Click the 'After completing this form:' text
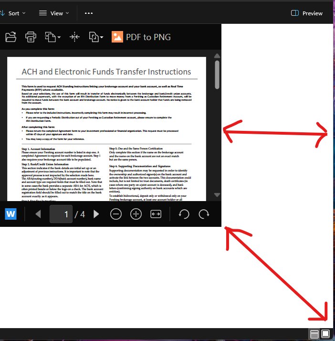 [38, 127]
